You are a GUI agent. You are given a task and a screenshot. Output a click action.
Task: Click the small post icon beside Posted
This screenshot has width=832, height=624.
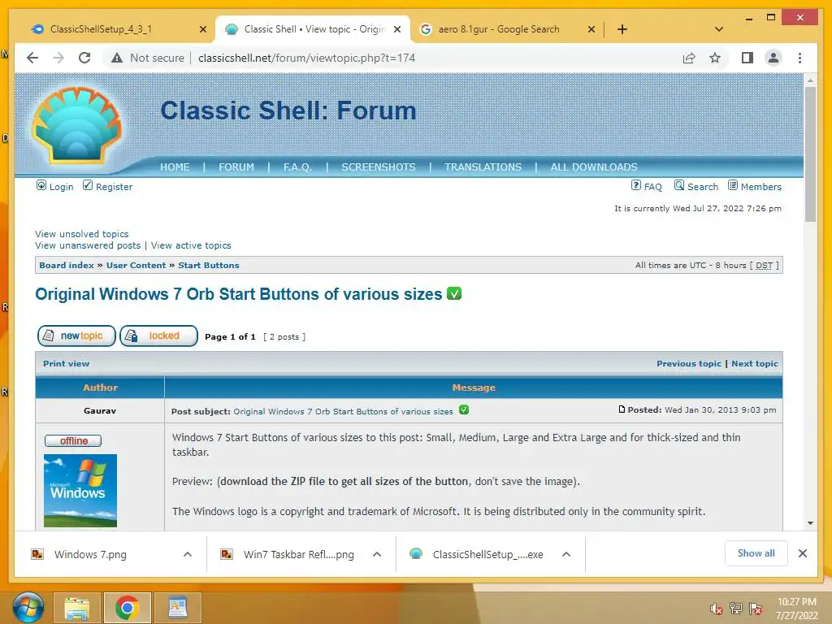coord(622,409)
